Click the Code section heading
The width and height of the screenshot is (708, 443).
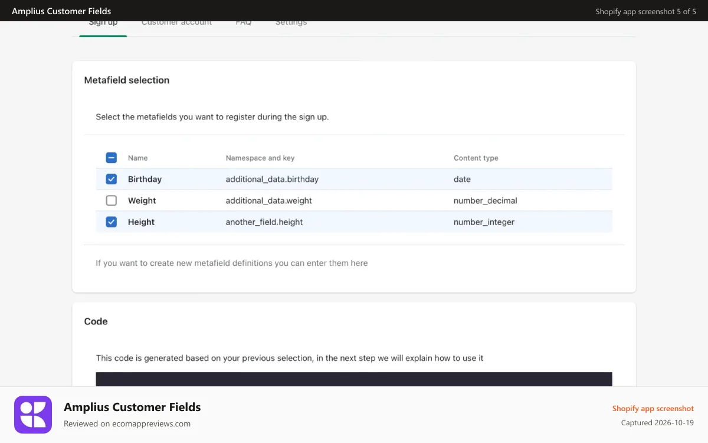(x=96, y=321)
